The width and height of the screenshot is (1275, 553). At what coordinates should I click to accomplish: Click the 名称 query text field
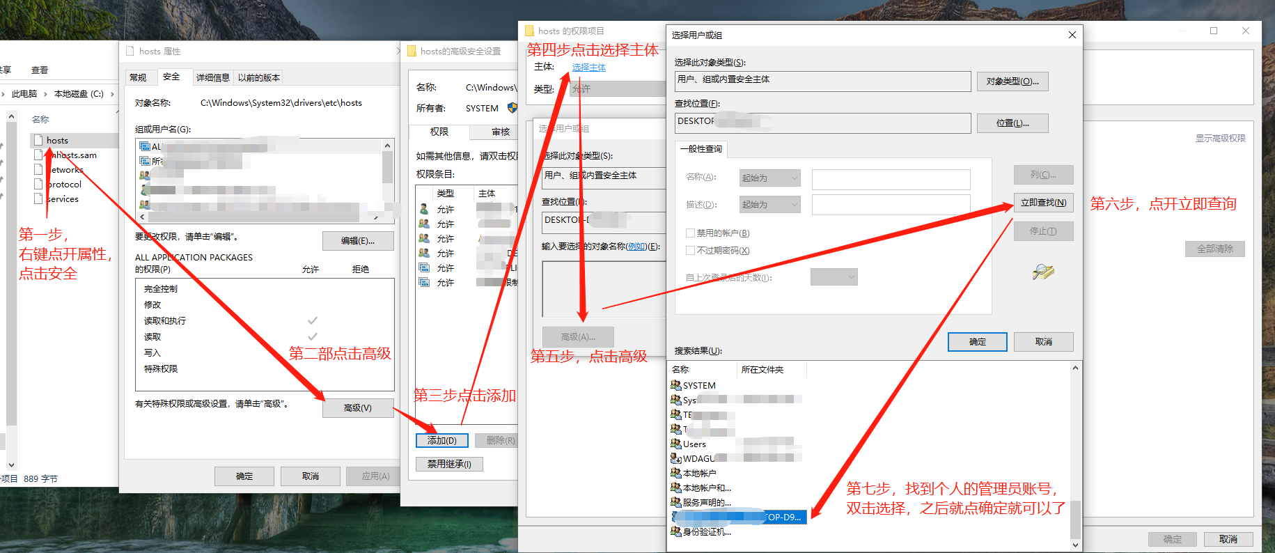pyautogui.click(x=891, y=179)
